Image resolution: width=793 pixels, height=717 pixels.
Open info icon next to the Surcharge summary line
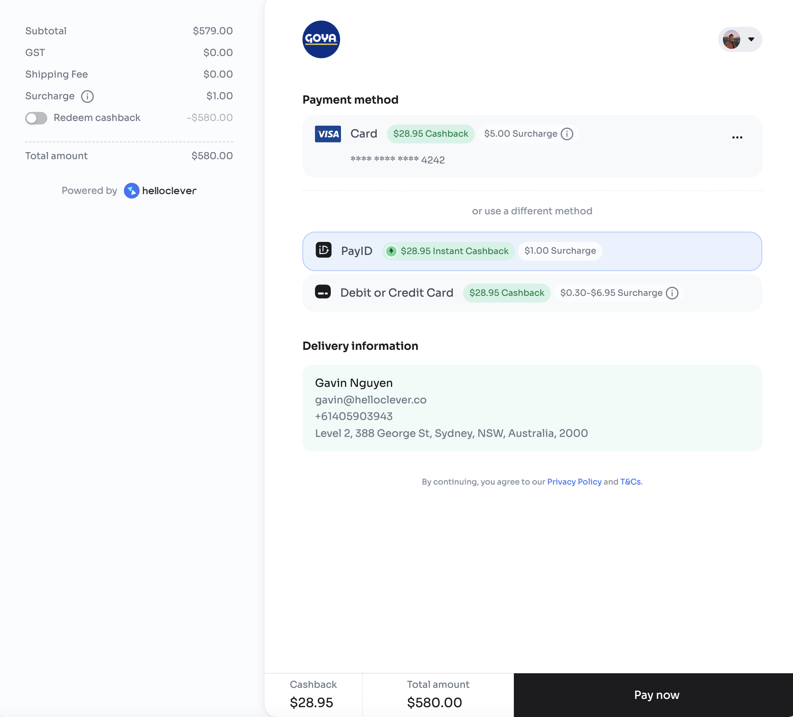coord(87,97)
